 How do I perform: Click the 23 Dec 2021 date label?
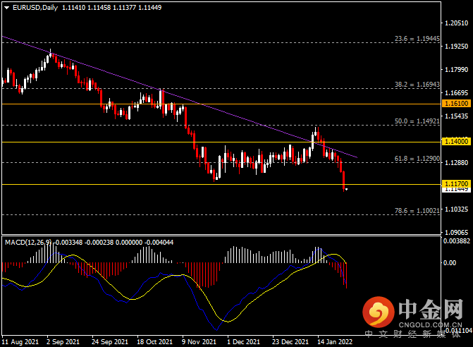290,342
